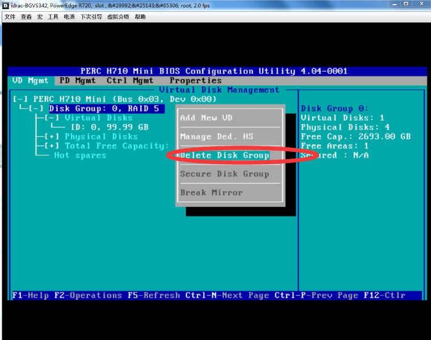
Task: Click the Disk Group 0: heading
Action: coord(334,109)
